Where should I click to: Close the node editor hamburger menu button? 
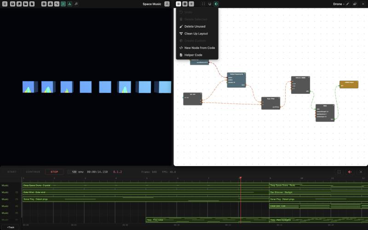[178, 4]
